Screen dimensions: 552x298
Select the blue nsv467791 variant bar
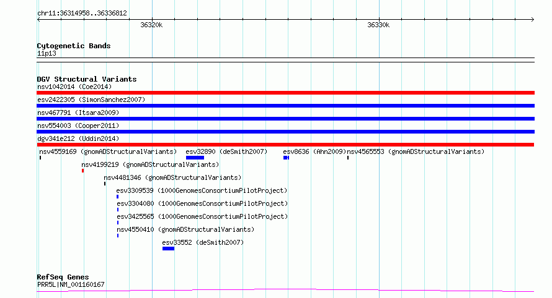(285, 119)
